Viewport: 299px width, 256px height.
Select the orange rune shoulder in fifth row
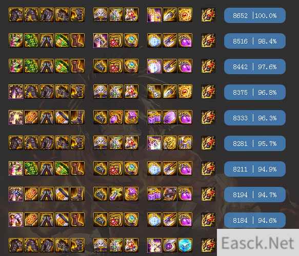[x=31, y=117]
